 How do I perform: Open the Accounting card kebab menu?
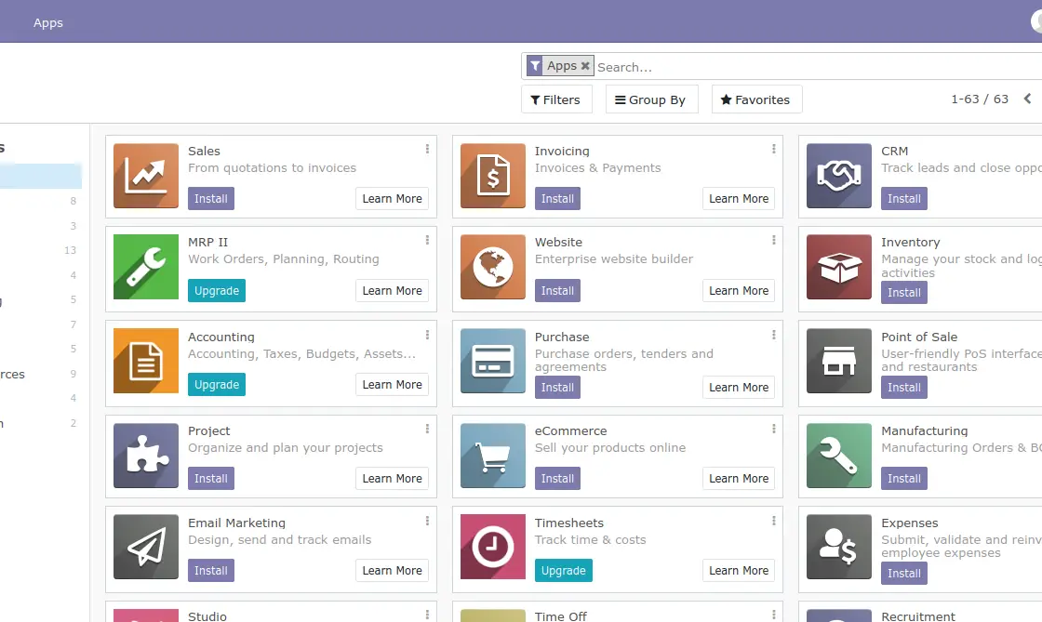click(427, 336)
